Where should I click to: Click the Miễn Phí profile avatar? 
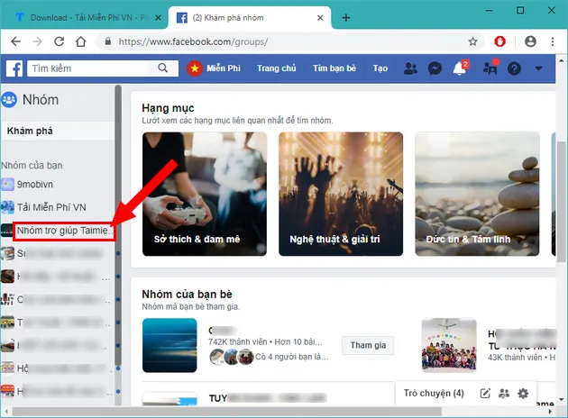pyautogui.click(x=195, y=68)
